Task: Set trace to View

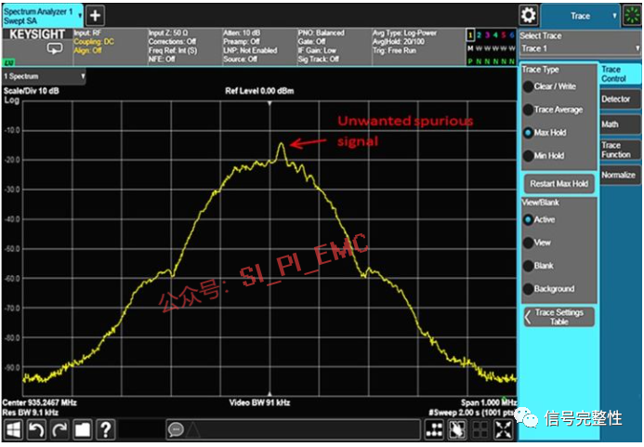Action: 537,243
